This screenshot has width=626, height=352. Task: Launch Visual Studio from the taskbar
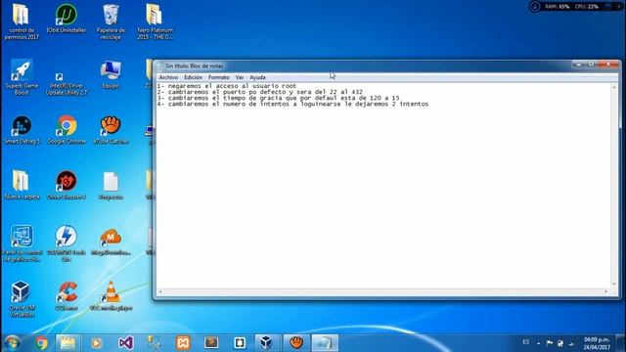(125, 343)
